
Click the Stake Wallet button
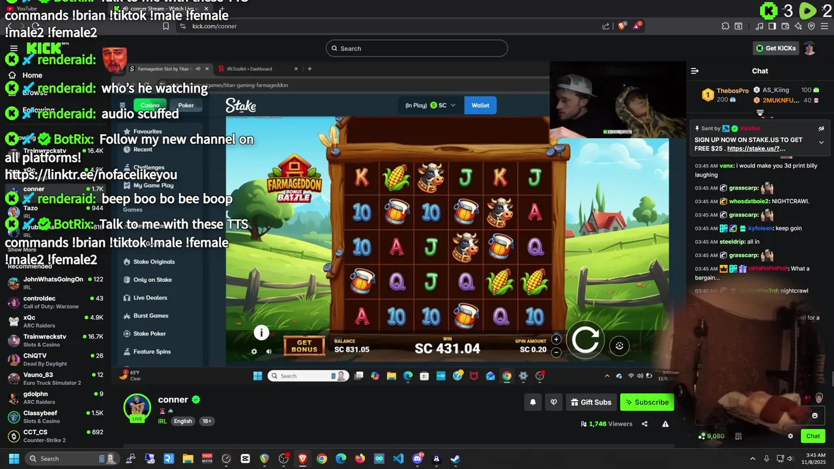click(480, 106)
